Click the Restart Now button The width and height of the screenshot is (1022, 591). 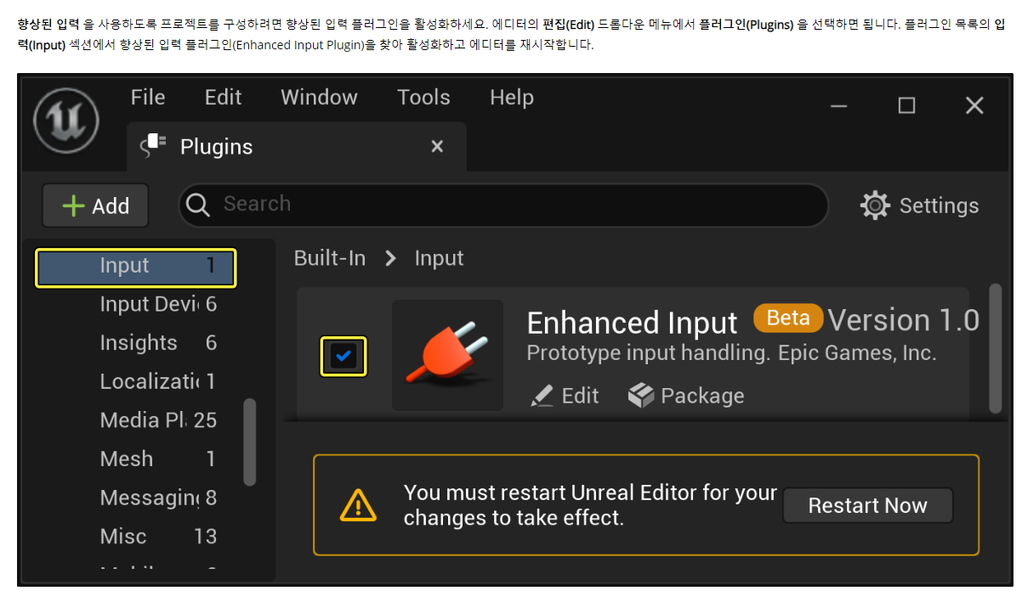867,506
